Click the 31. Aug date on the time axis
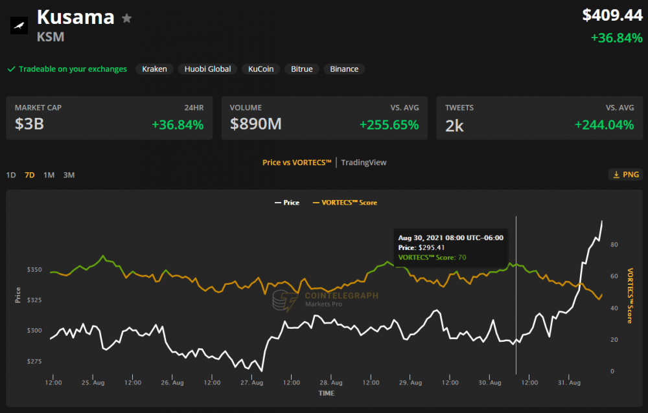Viewport: 648px width, 413px height. (569, 383)
